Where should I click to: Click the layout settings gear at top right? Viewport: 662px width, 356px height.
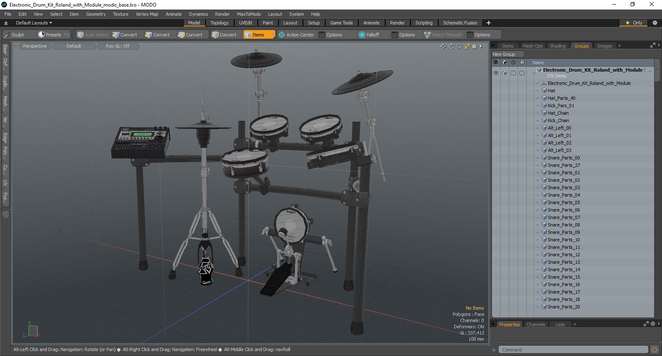tap(655, 23)
